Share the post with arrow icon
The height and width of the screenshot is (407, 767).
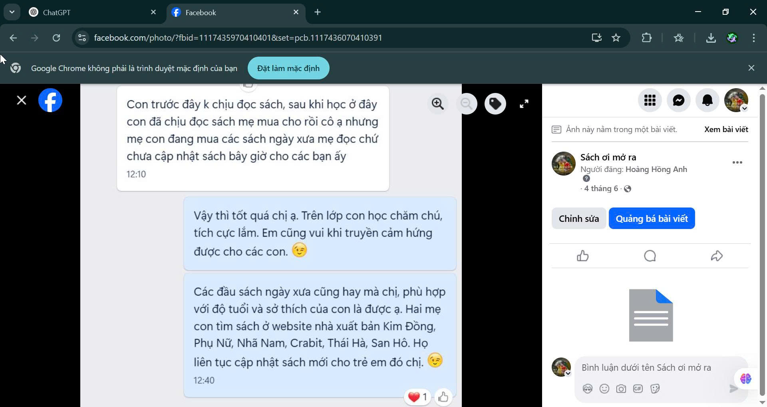[717, 256]
